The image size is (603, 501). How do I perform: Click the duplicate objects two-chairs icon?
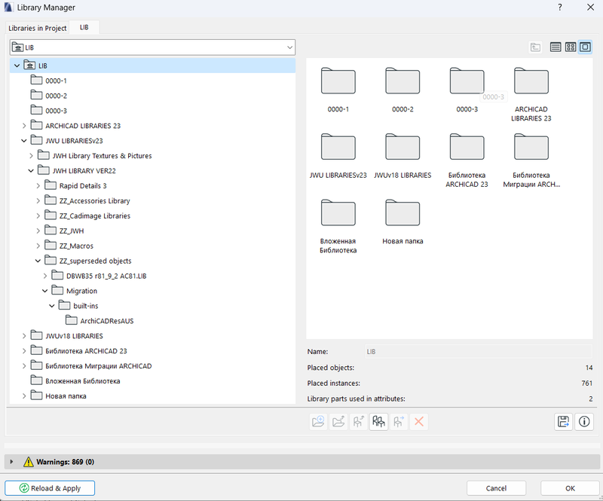378,422
